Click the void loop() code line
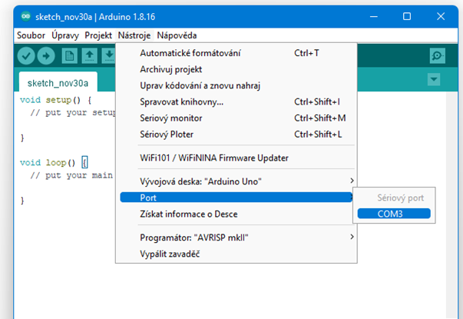 coord(54,163)
